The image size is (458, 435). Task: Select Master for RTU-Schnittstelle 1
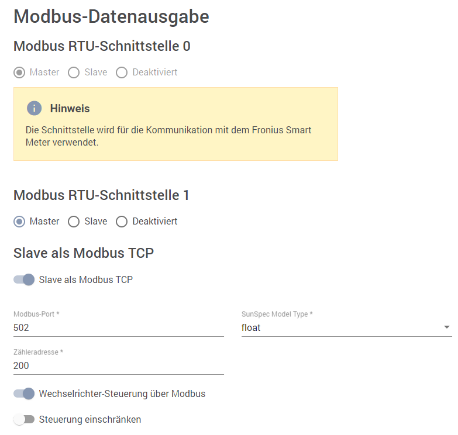[x=20, y=222]
